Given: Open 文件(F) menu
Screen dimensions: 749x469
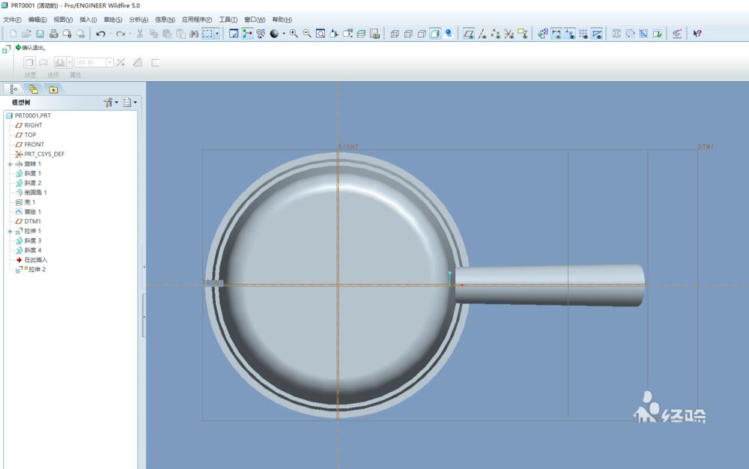Looking at the screenshot, I should [x=13, y=19].
